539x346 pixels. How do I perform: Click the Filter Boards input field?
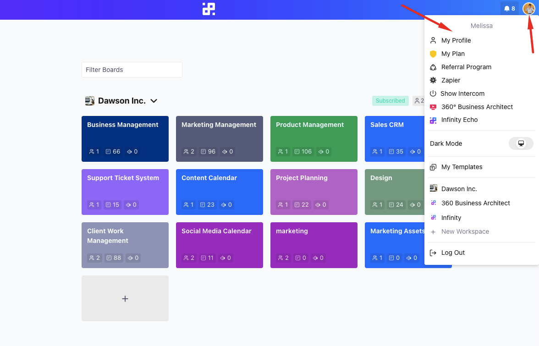[132, 70]
